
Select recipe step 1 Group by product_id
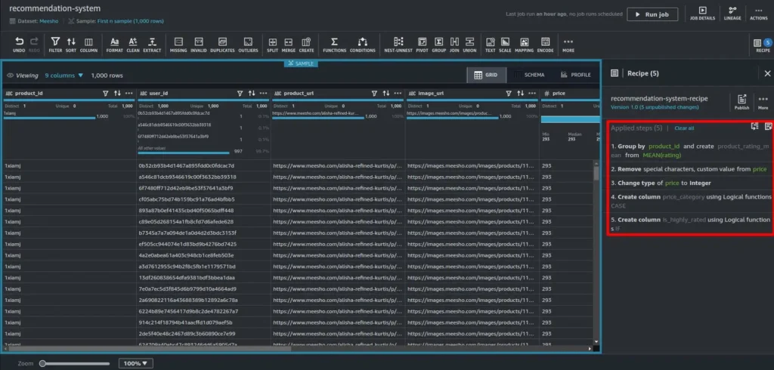(691, 151)
